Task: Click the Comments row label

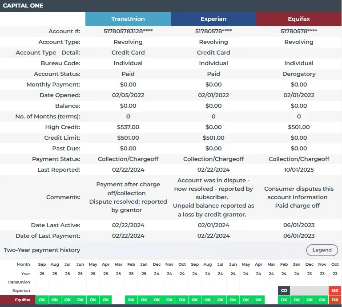Action: pos(63,197)
